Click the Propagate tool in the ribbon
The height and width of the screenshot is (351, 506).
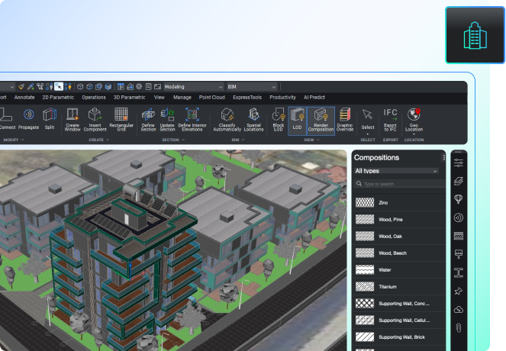[28, 119]
